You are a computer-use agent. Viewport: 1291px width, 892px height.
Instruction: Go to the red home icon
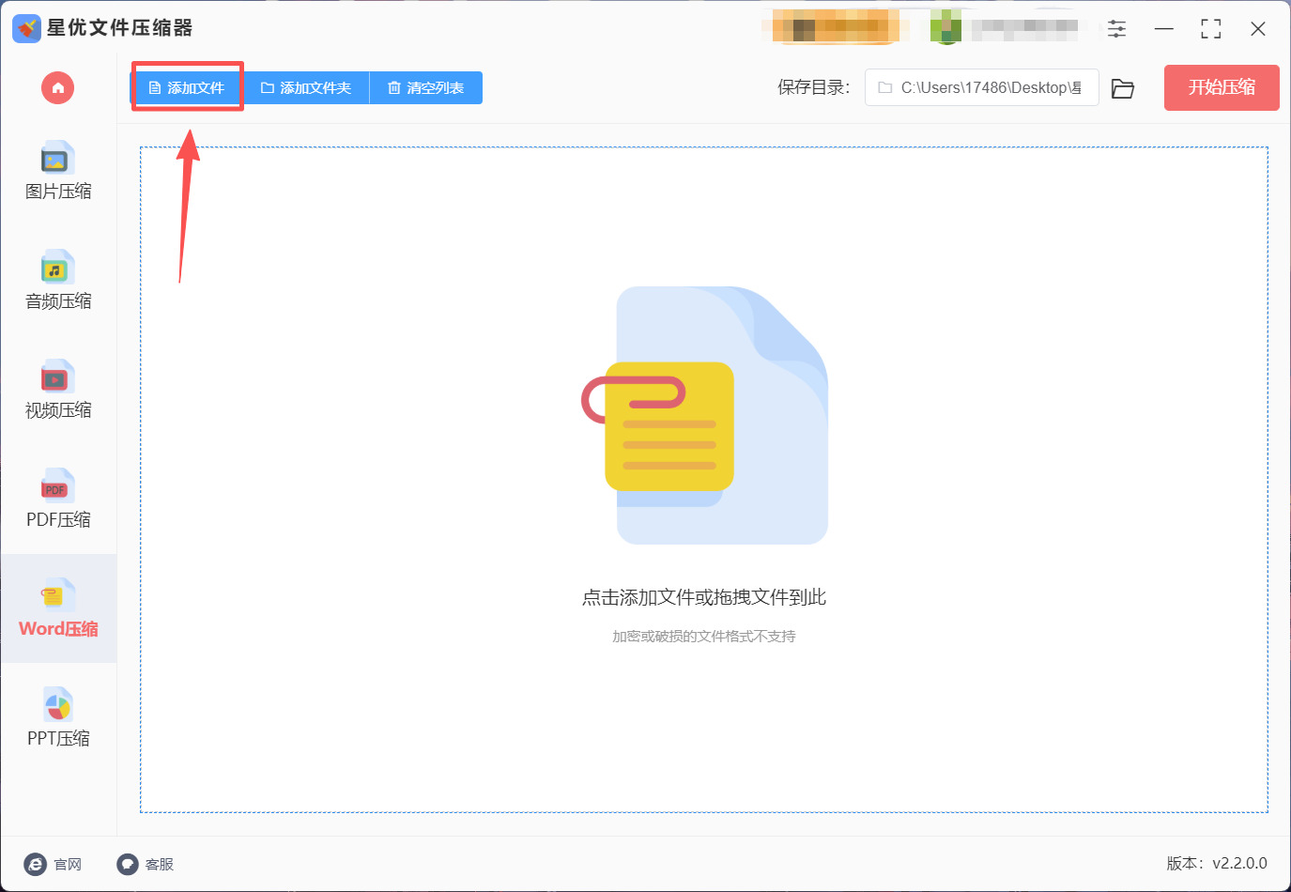(57, 88)
